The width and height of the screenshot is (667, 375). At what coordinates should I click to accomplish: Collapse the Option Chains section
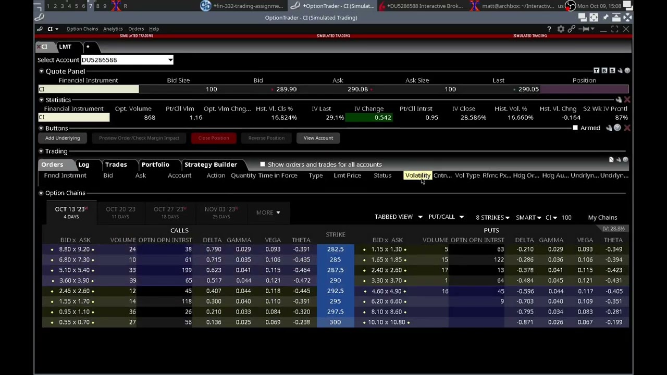coord(41,193)
